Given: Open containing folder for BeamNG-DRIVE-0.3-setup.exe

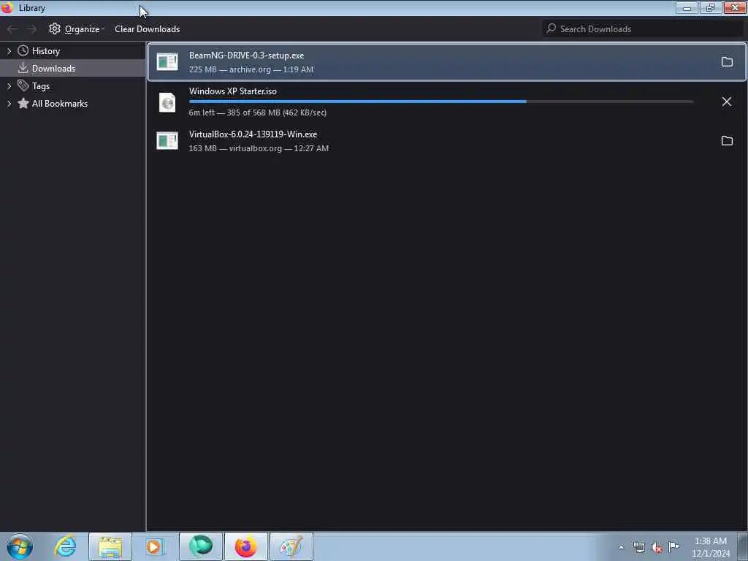Looking at the screenshot, I should point(727,62).
